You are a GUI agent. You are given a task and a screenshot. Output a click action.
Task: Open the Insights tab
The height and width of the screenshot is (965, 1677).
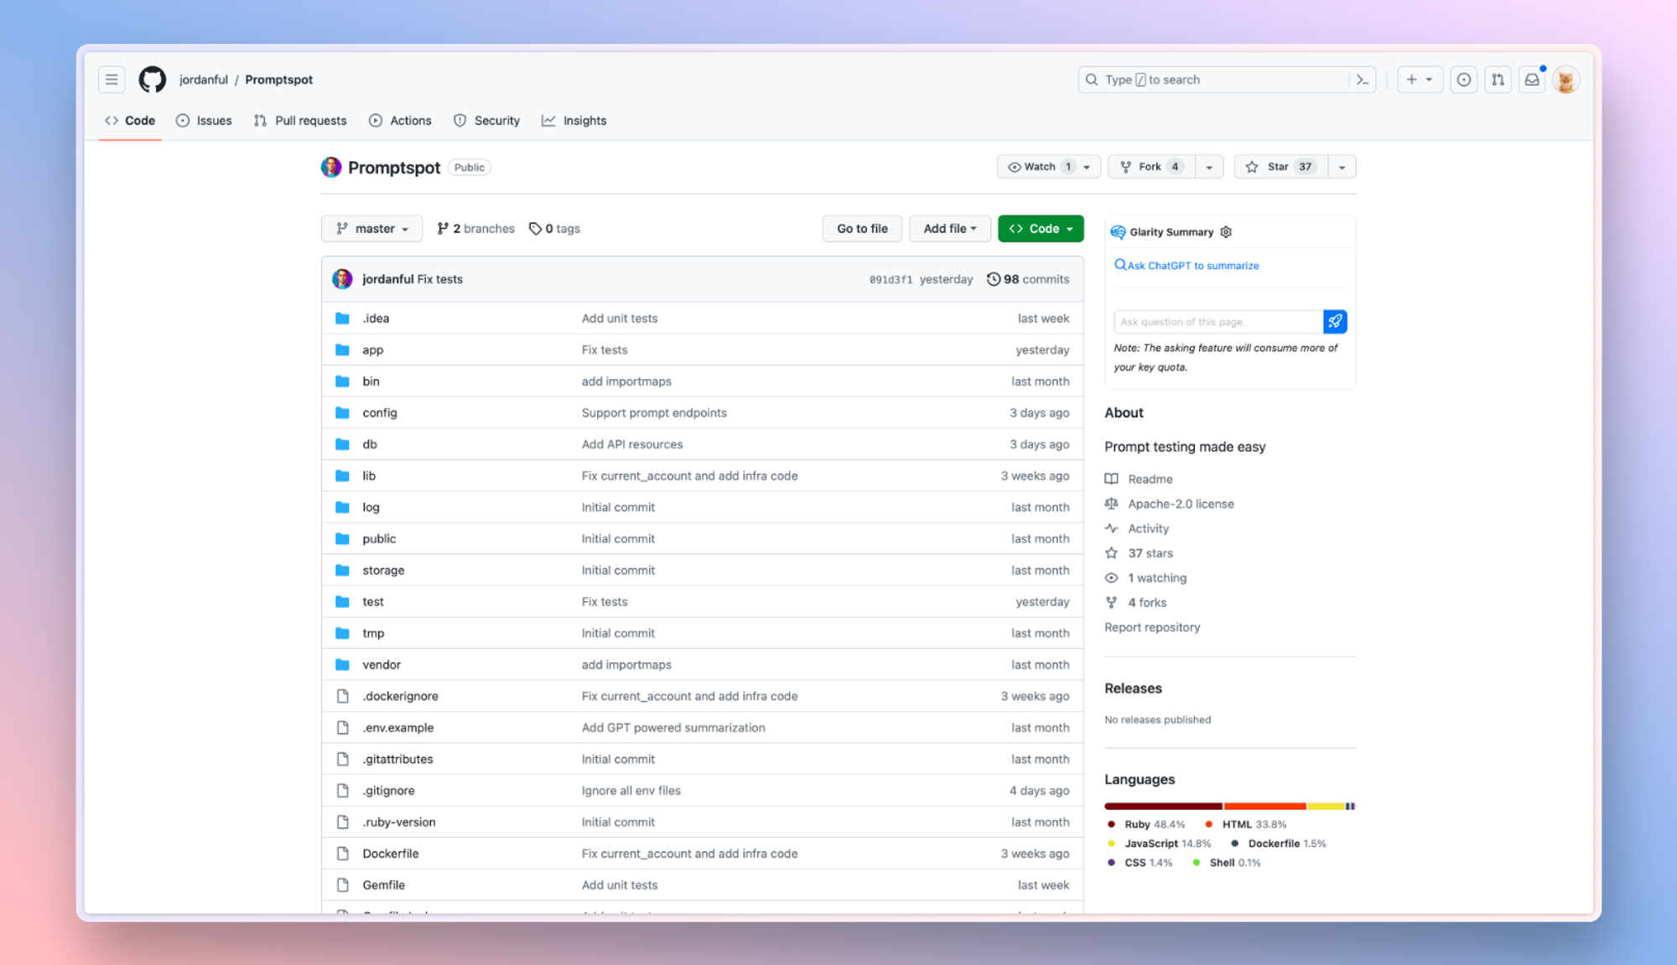(574, 121)
